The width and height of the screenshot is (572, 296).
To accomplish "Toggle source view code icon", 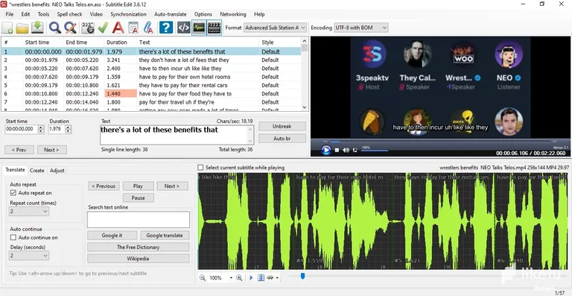I will pos(183,28).
